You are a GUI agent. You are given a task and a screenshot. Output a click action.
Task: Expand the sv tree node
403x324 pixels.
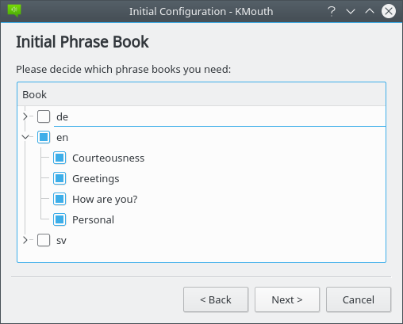(x=25, y=240)
